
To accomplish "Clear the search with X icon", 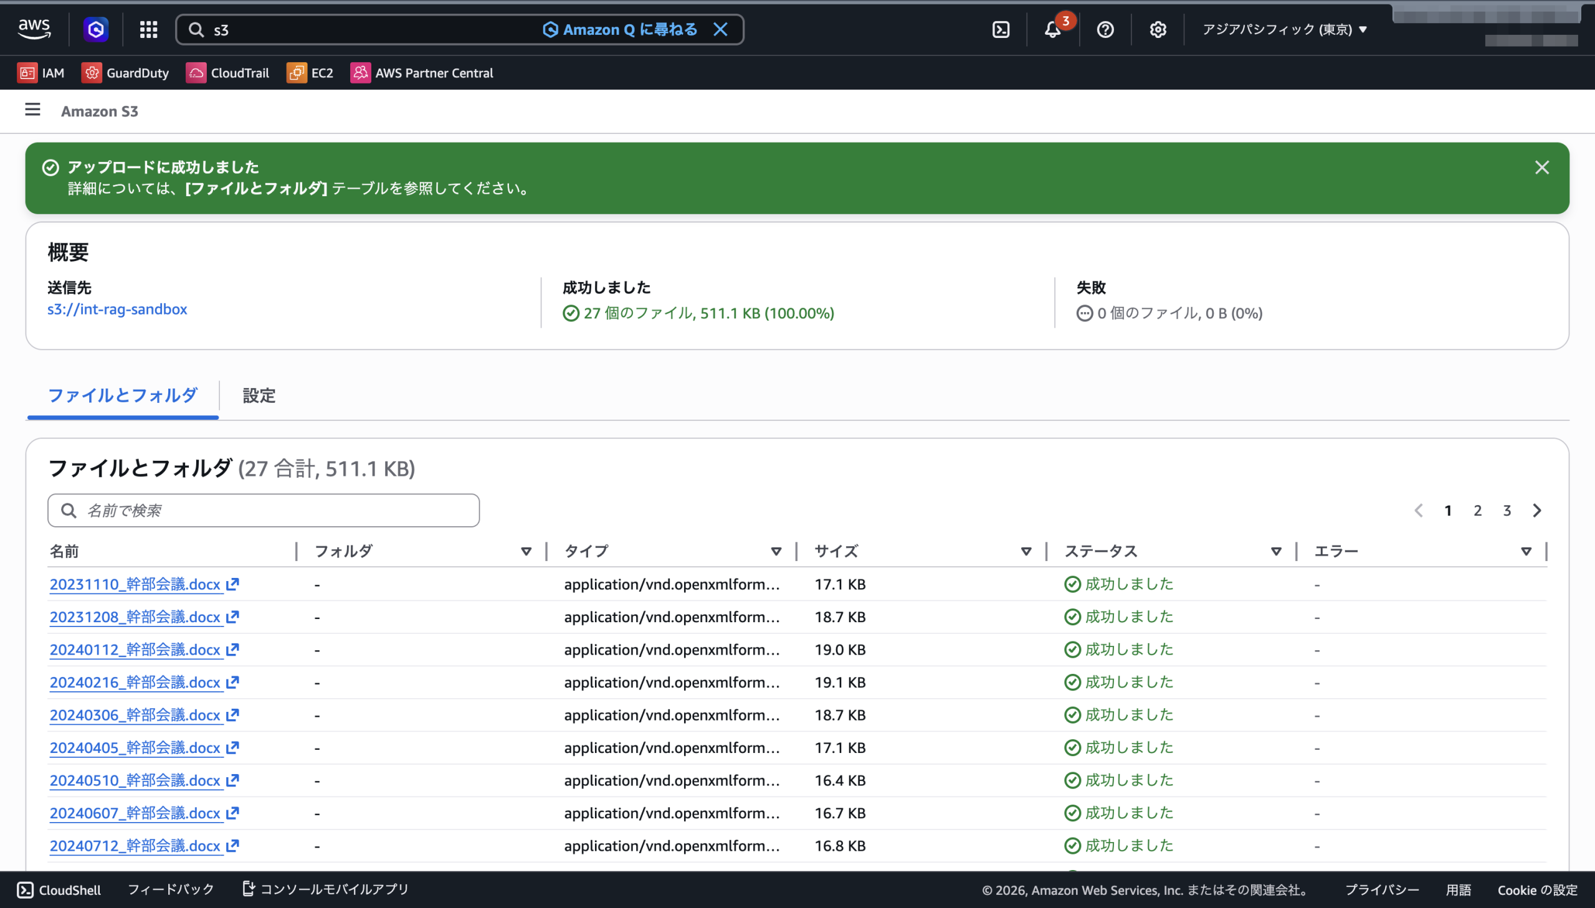I will tap(720, 29).
